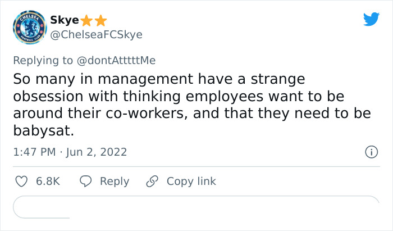Visit the @ChelseaFCSkye handle
This screenshot has width=393, height=231.
[x=96, y=35]
